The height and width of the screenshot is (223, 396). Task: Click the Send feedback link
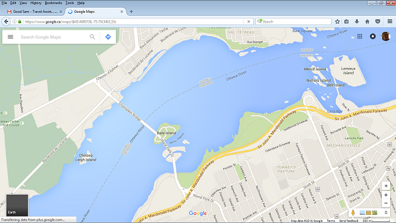348,221
